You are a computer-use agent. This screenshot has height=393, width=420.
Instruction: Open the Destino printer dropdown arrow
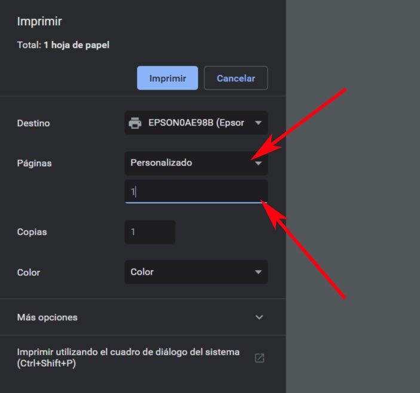tap(258, 123)
